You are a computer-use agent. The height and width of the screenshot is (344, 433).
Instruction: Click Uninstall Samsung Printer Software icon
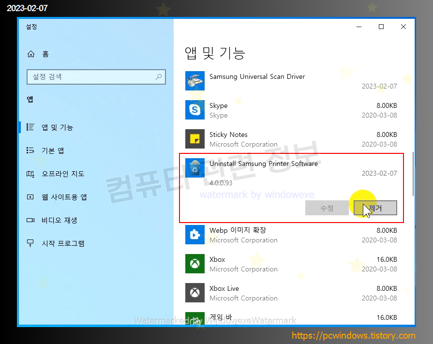click(194, 167)
